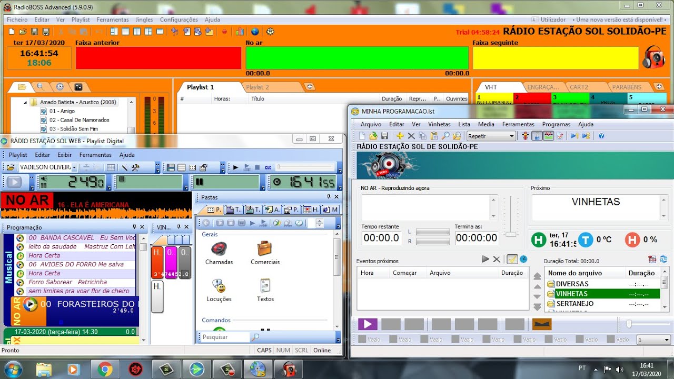This screenshot has height=379, width=674.
Task: Click the purple play button in MINHA PROGRAMACAO
Action: pyautogui.click(x=368, y=324)
